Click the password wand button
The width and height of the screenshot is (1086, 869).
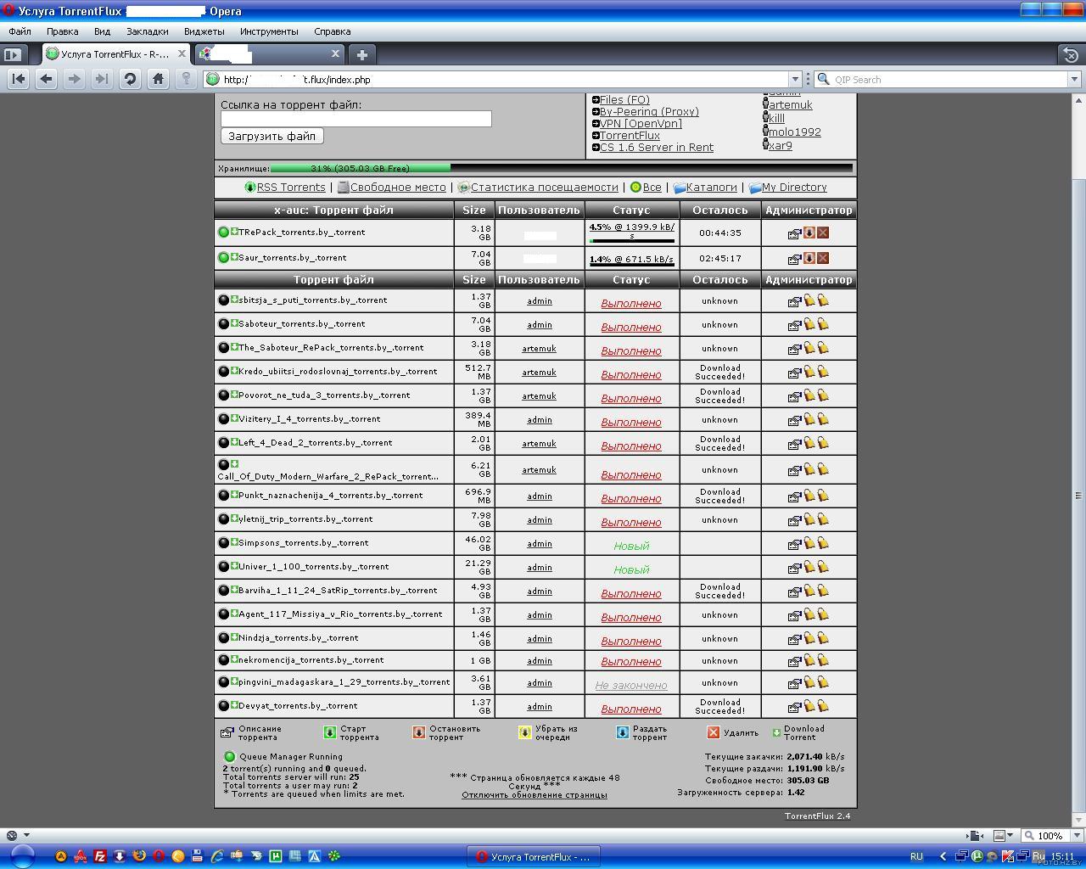click(x=186, y=79)
